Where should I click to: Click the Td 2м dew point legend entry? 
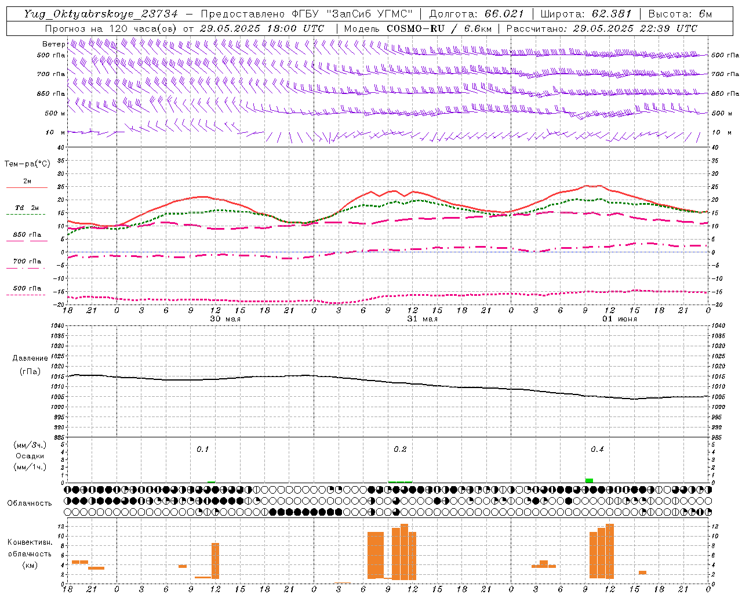pyautogui.click(x=27, y=208)
